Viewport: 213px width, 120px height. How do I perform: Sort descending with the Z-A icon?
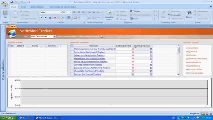tap(155, 15)
